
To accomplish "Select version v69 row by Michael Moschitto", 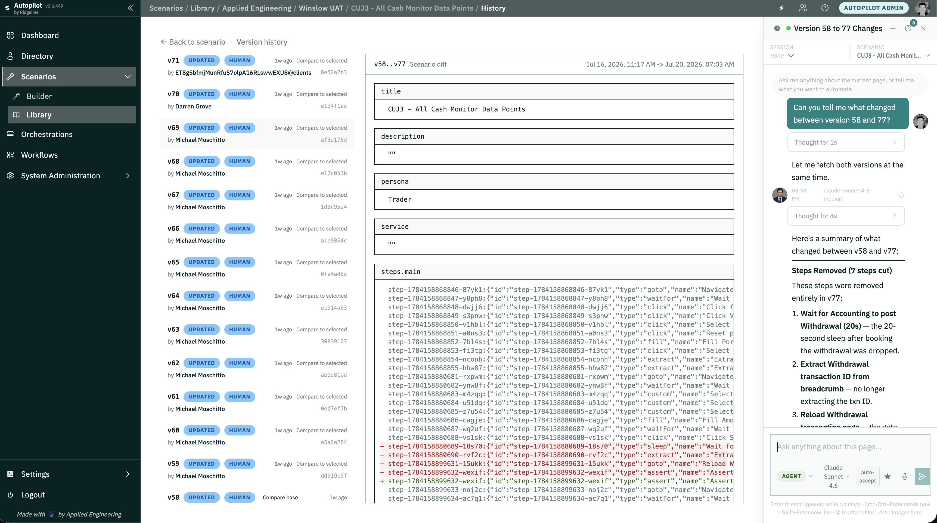I will coord(257,133).
